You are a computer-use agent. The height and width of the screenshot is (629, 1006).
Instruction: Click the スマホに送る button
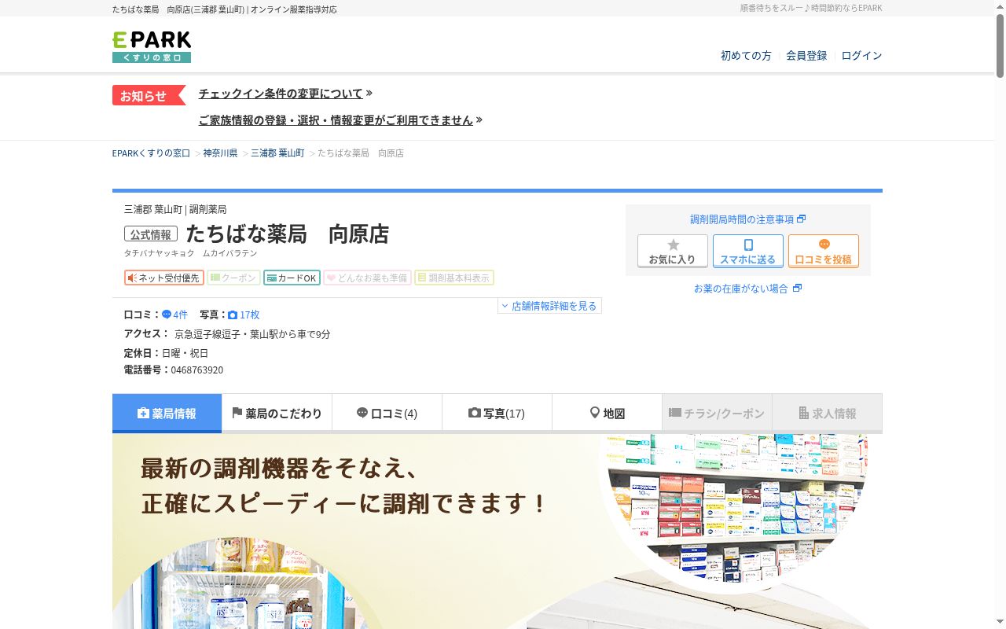(x=748, y=251)
